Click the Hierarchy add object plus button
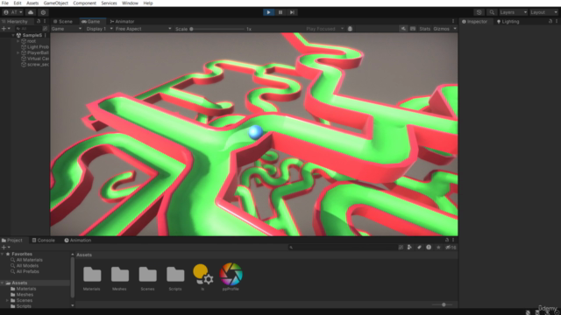This screenshot has height=315, width=561. (5, 29)
